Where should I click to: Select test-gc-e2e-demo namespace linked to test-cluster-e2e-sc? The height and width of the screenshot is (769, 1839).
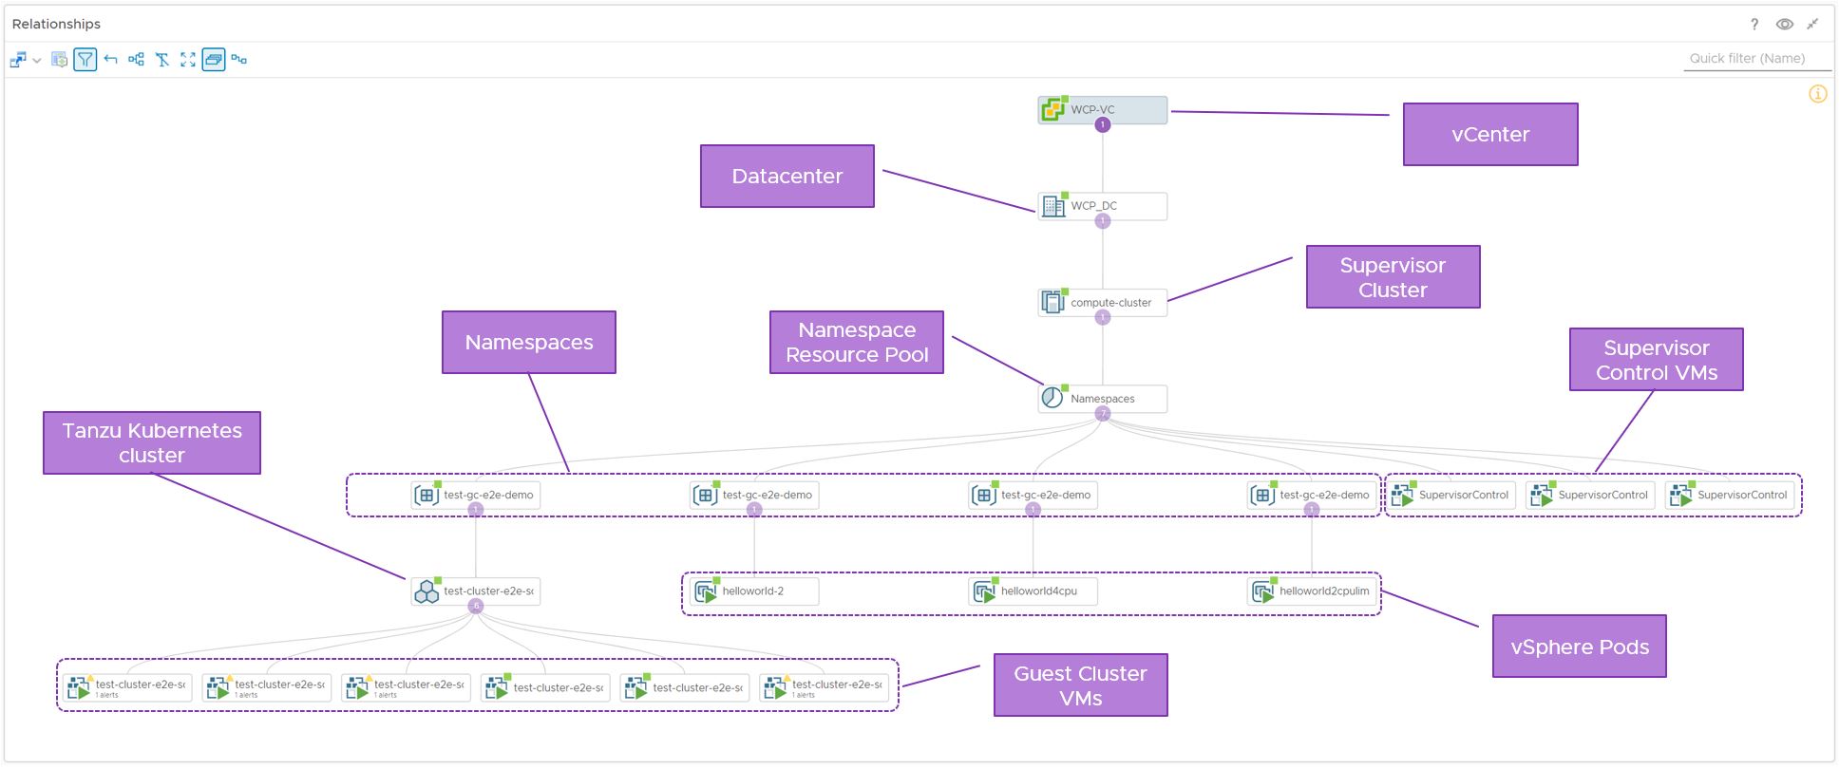[x=476, y=496]
